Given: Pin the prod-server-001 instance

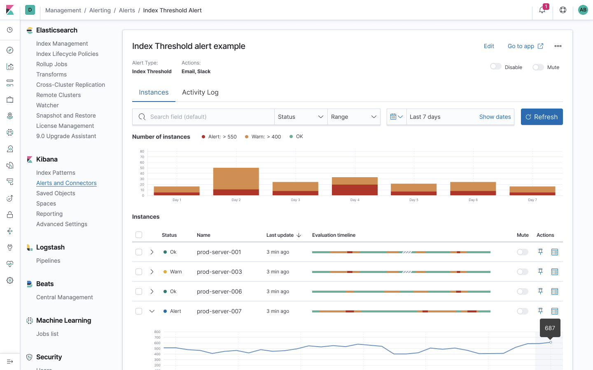Looking at the screenshot, I should pyautogui.click(x=541, y=252).
